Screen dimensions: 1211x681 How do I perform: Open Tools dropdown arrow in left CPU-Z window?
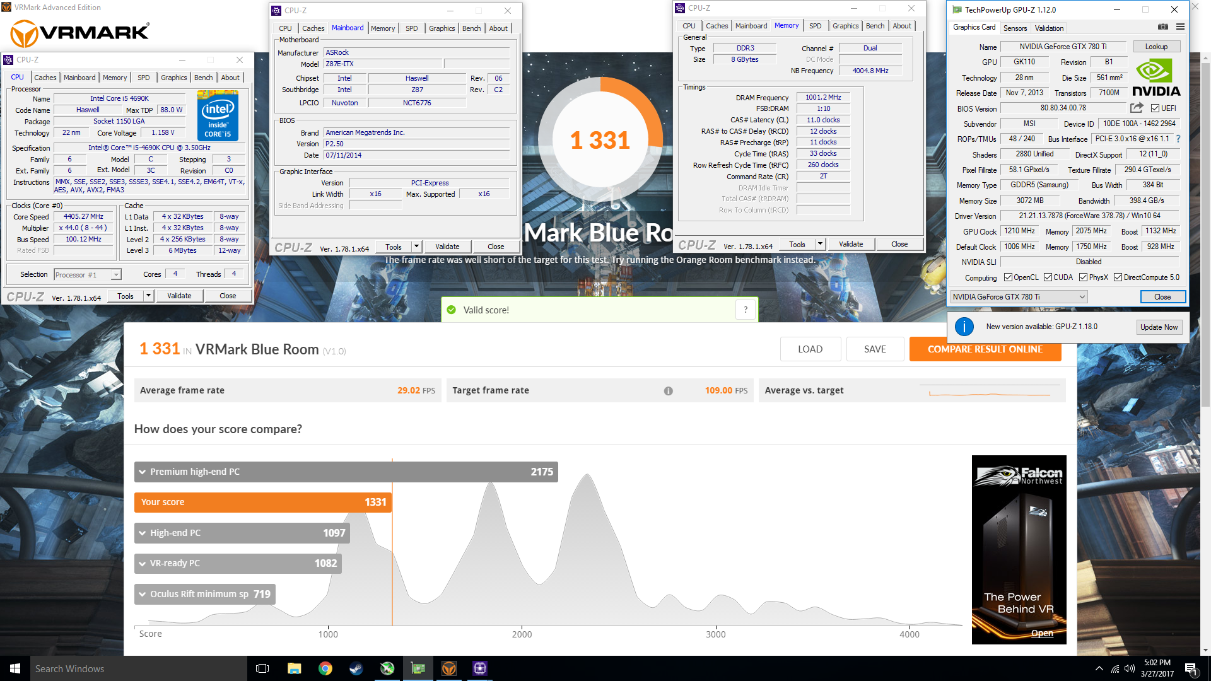pos(148,296)
